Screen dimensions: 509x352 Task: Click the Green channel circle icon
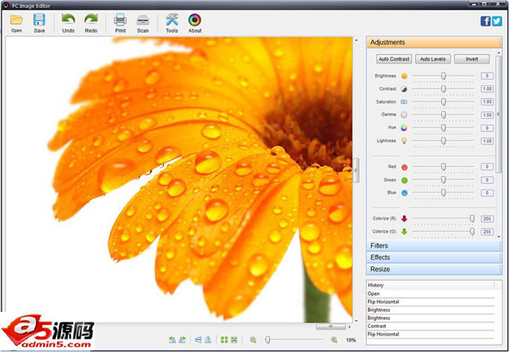pyautogui.click(x=404, y=180)
